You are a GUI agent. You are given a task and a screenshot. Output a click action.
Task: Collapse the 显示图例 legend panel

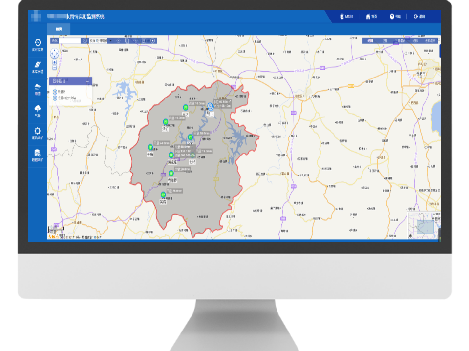(87, 81)
